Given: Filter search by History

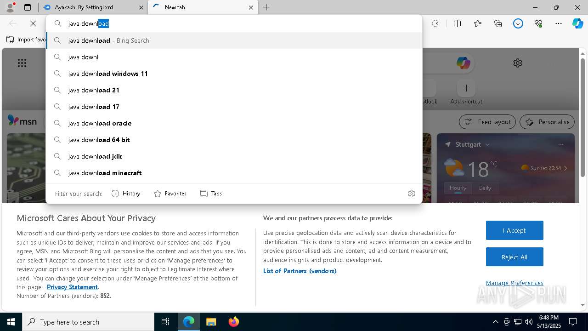Looking at the screenshot, I should (126, 194).
